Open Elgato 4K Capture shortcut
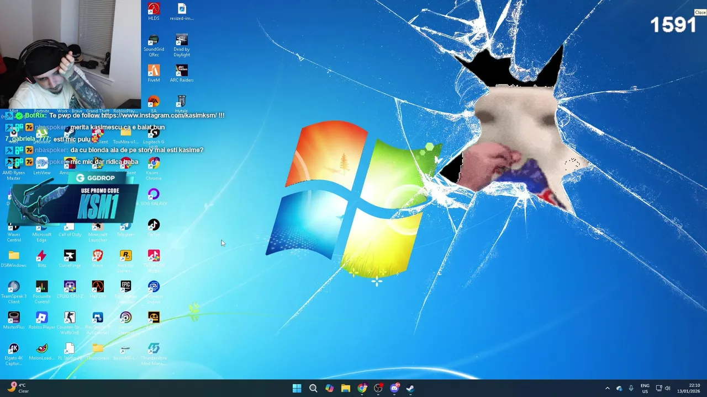Screen dimensions: 707x397 pos(14,352)
